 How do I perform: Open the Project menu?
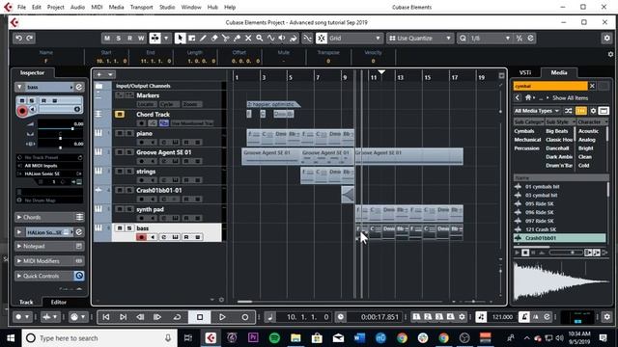[56, 7]
